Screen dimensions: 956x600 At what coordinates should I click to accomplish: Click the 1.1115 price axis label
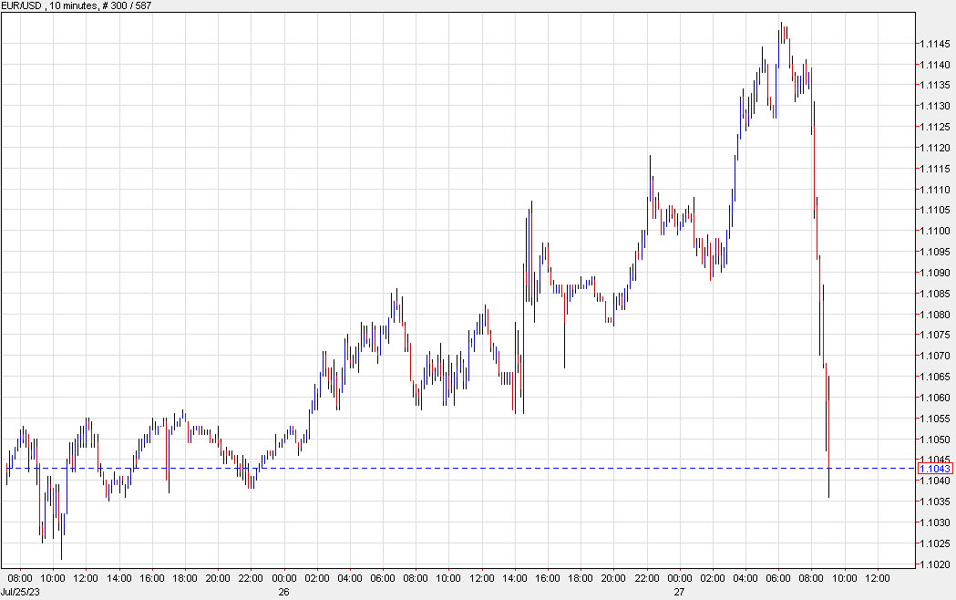click(x=935, y=169)
